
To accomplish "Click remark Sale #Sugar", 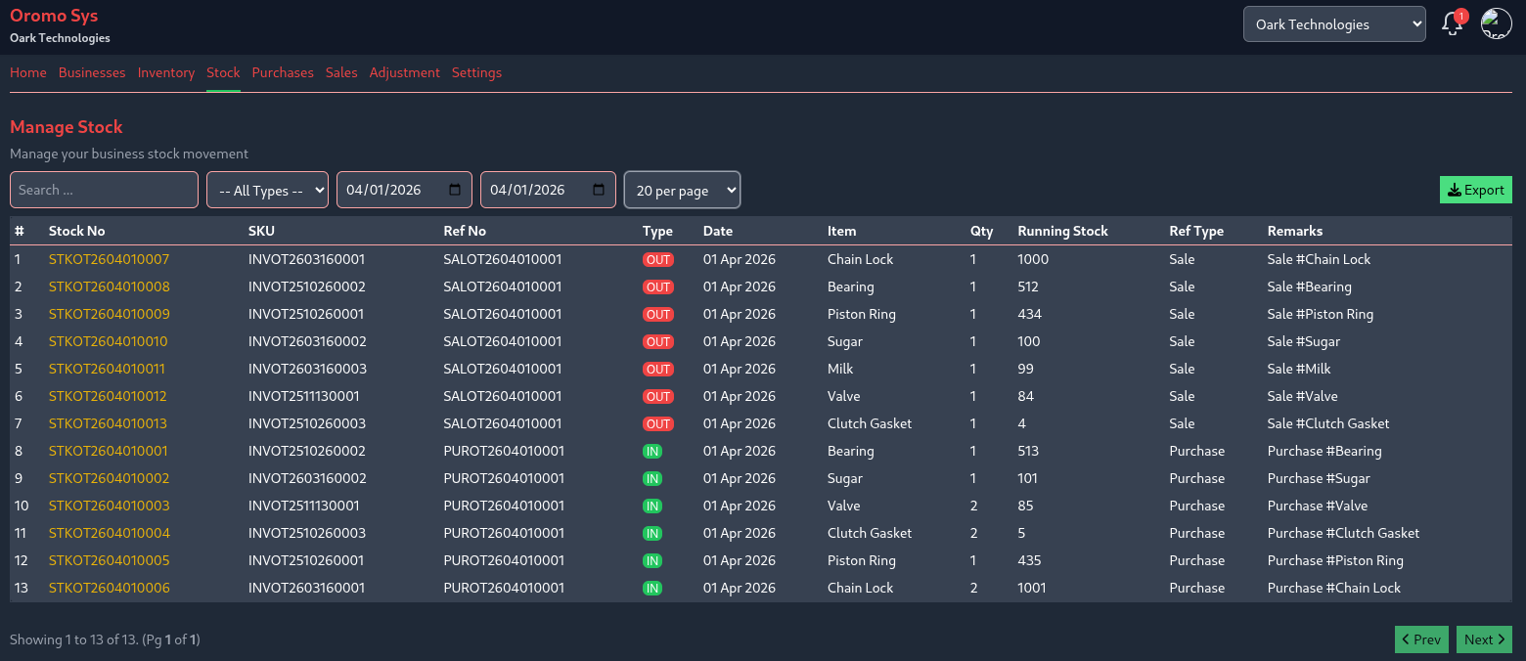I will pos(1304,341).
